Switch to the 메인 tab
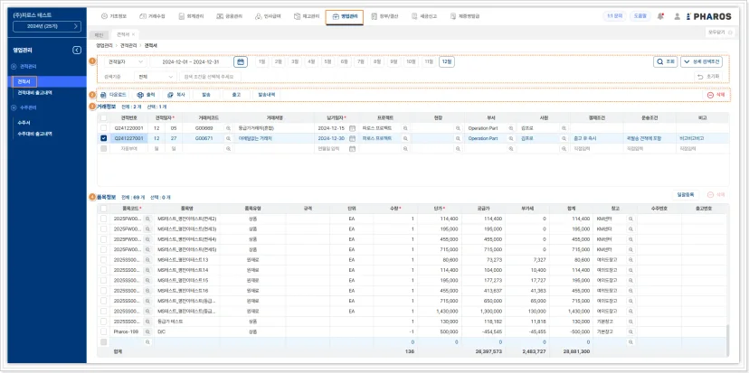 pyautogui.click(x=99, y=35)
